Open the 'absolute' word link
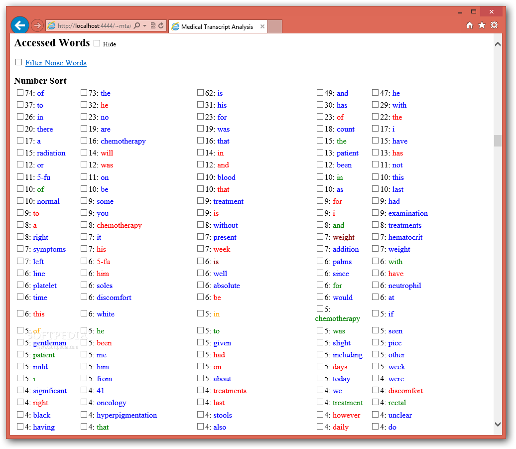Viewport: 516px width, 449px height. click(227, 286)
